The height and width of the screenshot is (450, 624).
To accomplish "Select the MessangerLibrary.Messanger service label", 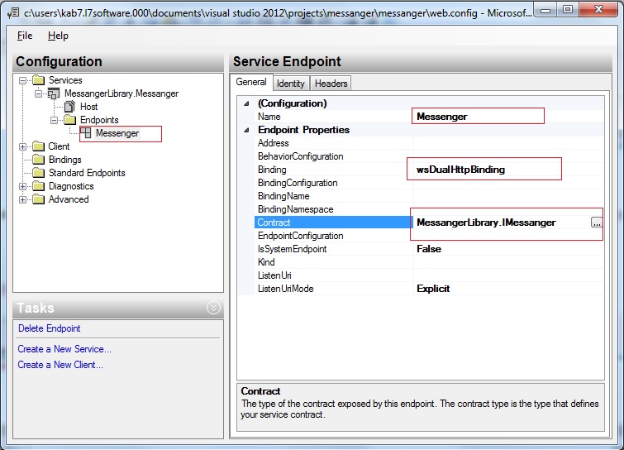I will (x=121, y=93).
